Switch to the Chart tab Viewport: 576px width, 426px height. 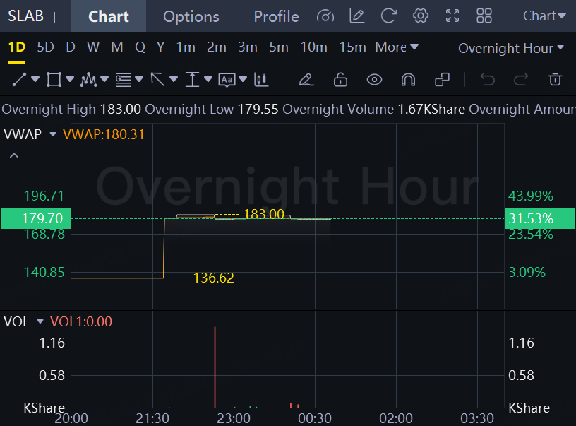(109, 16)
